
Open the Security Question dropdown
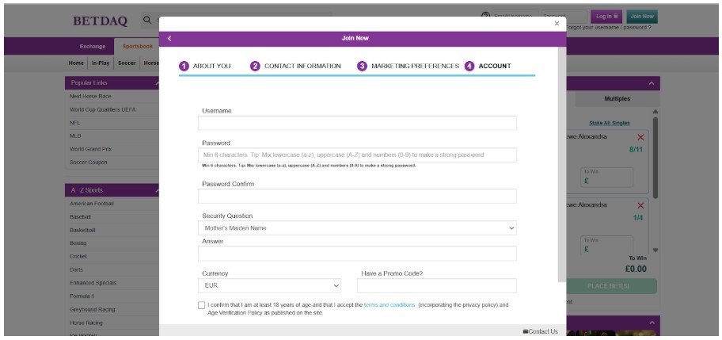pyautogui.click(x=357, y=228)
